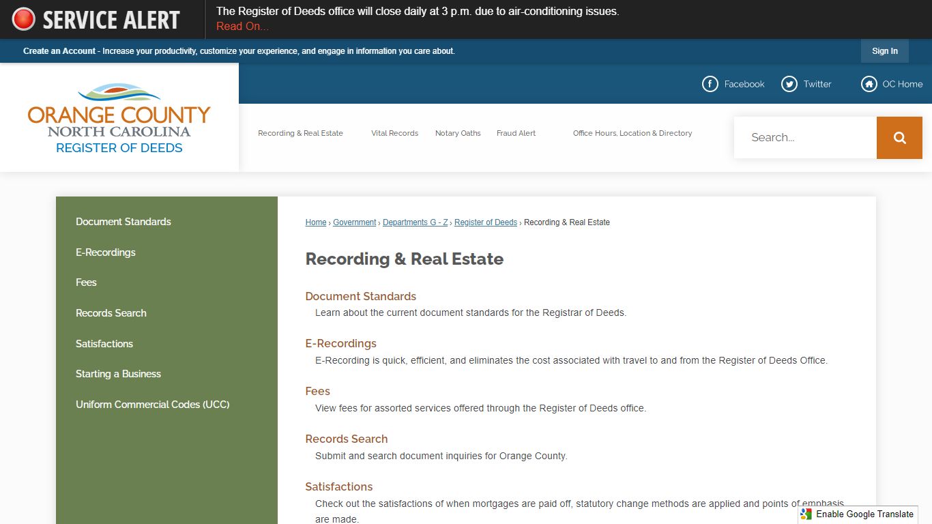Click the OC Home house icon
This screenshot has width=932, height=524.
(x=869, y=84)
